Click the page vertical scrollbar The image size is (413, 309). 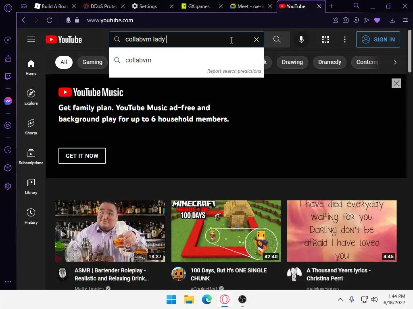pos(410,51)
